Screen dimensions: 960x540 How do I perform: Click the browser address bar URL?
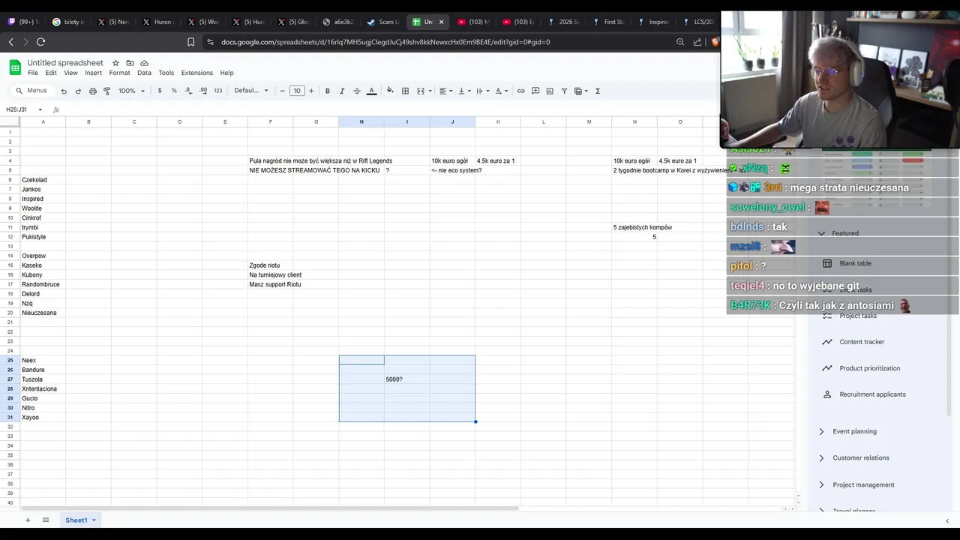click(385, 42)
